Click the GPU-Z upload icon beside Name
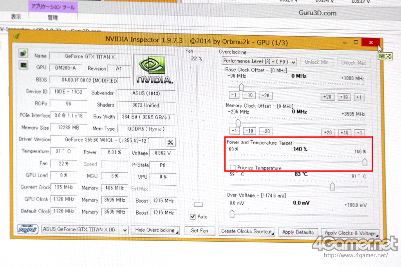The image size is (401, 267). tap(23, 53)
